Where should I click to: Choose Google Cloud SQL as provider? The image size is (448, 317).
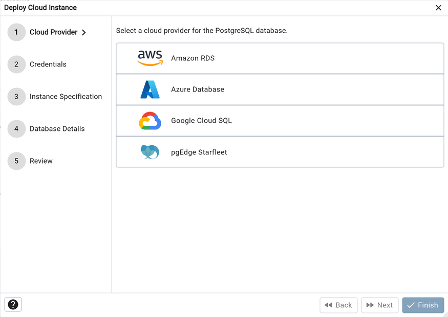[280, 121]
